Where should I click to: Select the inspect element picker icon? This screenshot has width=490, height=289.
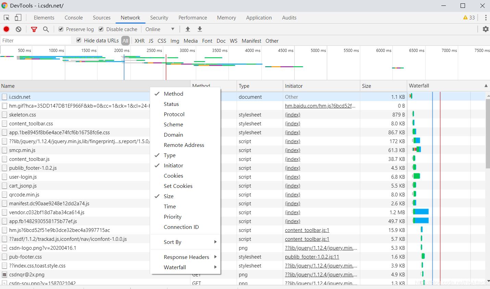coord(7,18)
